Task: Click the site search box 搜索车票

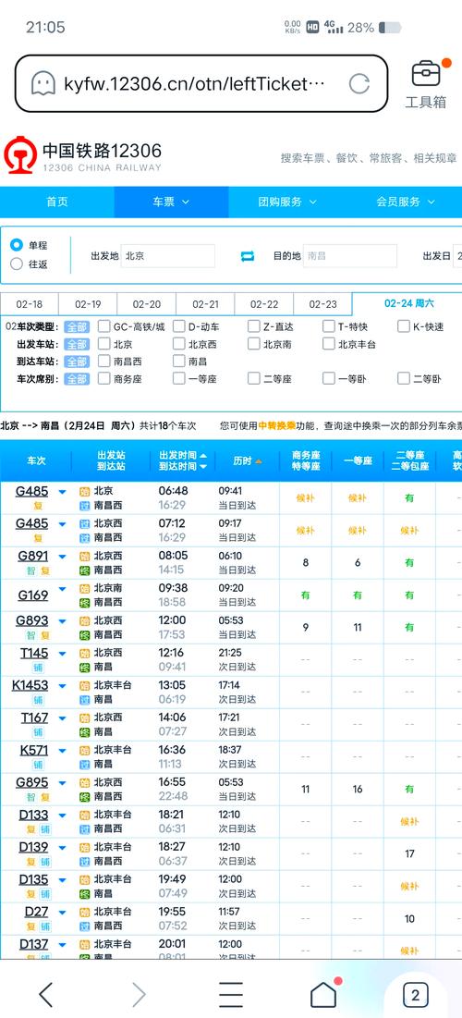Action: pos(369,158)
